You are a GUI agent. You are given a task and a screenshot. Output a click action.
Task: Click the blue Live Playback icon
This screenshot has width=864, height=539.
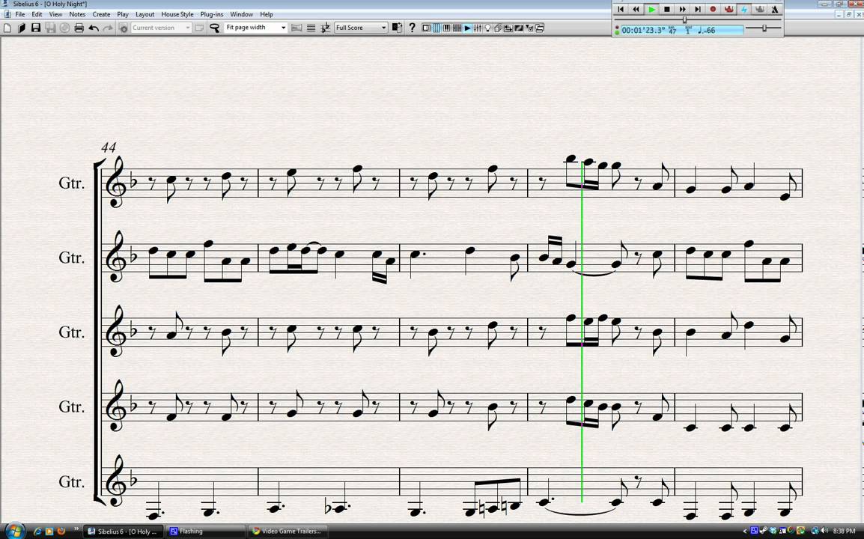[744, 10]
